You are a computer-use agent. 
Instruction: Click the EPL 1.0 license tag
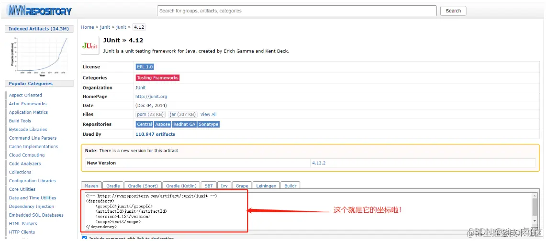tap(145, 67)
